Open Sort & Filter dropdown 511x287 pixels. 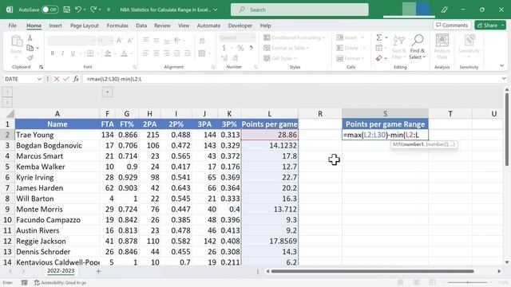[x=399, y=47]
